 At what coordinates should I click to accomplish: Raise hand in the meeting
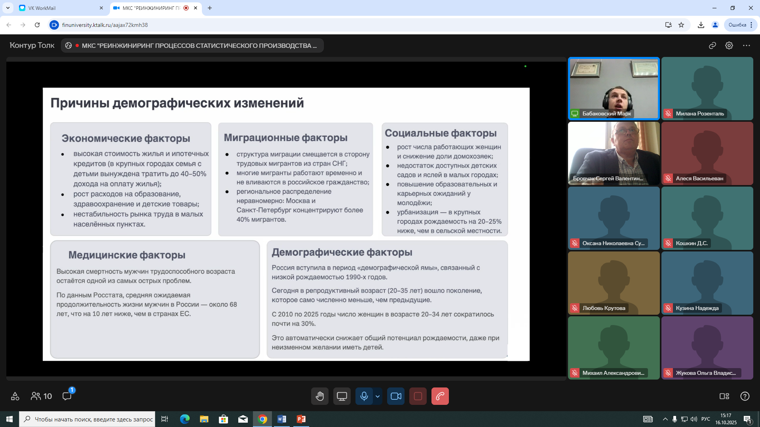pyautogui.click(x=319, y=396)
